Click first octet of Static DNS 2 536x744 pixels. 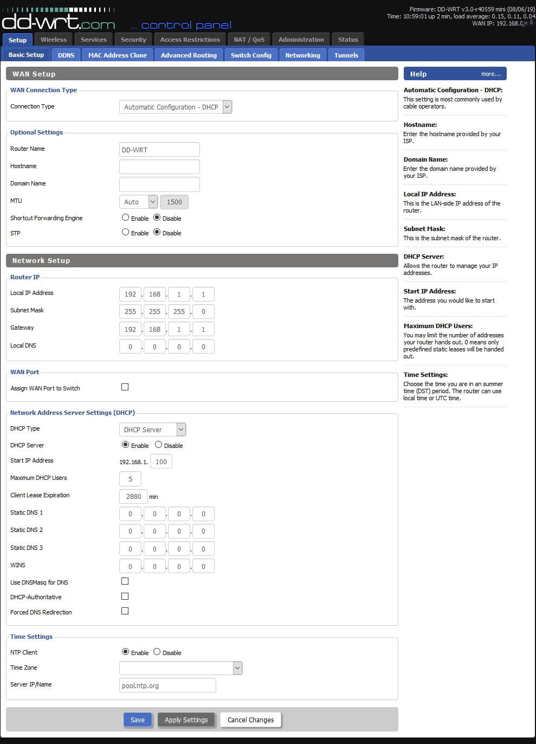pyautogui.click(x=130, y=531)
